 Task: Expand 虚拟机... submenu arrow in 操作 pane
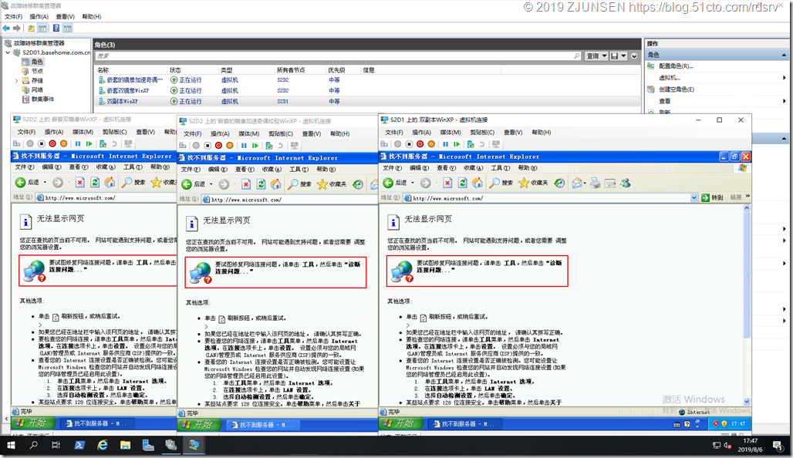pos(784,78)
